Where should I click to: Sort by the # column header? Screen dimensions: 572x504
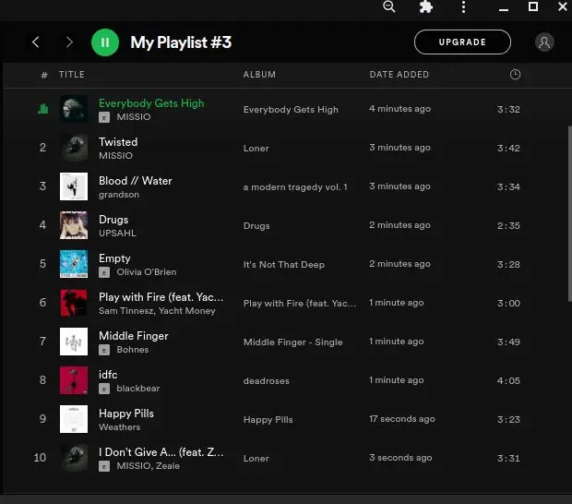44,75
